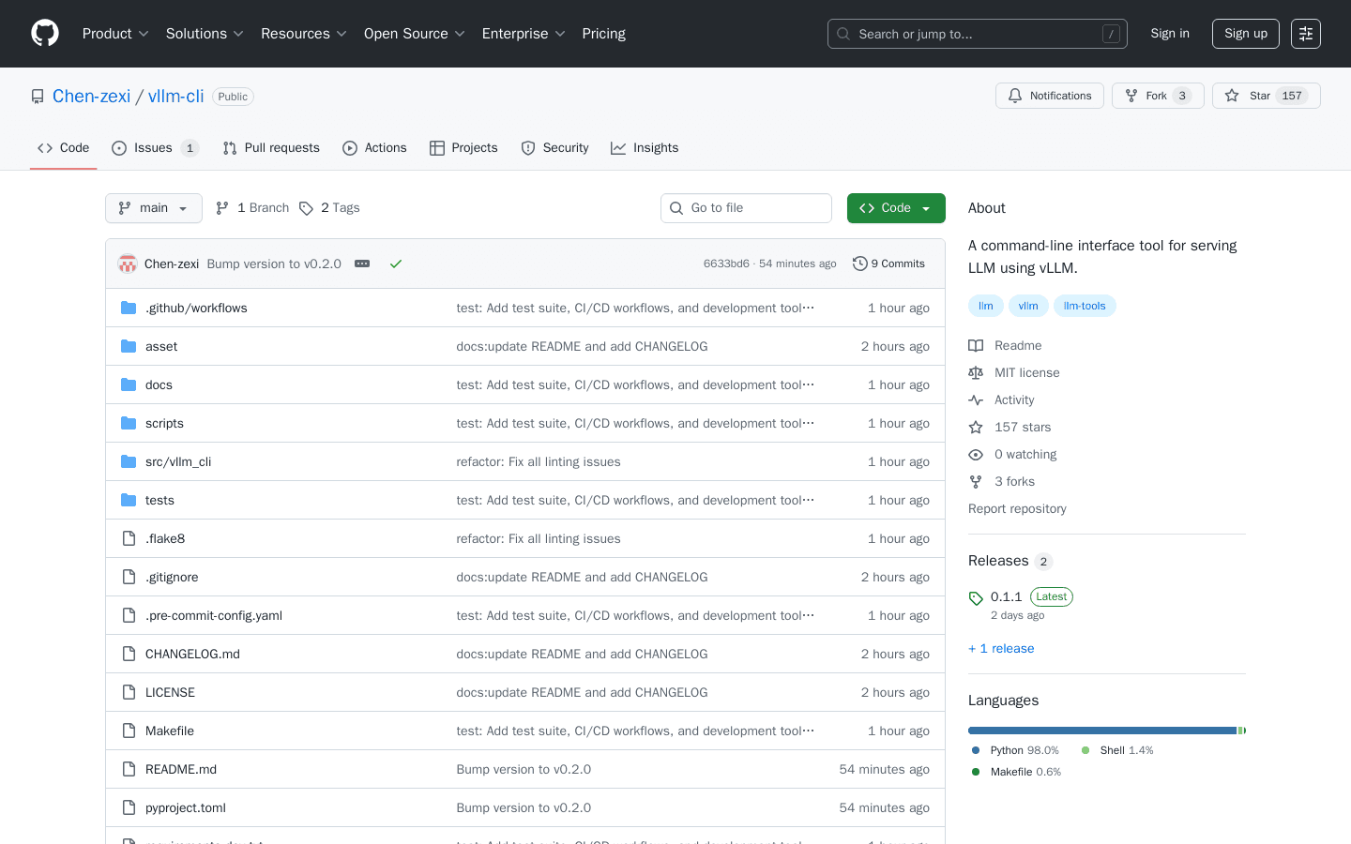1351x844 pixels.
Task: Click the Sign up button
Action: click(x=1245, y=33)
